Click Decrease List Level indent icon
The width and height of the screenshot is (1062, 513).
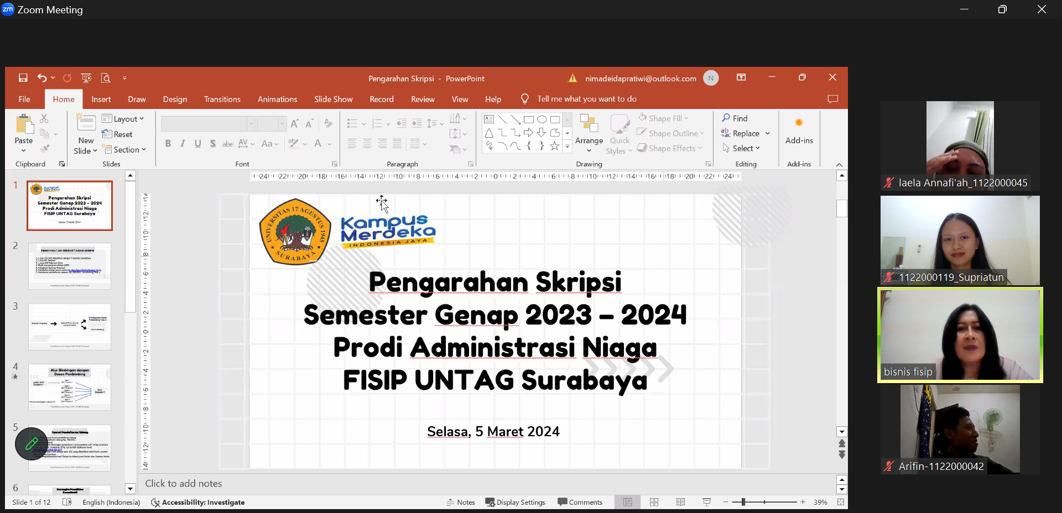[402, 124]
